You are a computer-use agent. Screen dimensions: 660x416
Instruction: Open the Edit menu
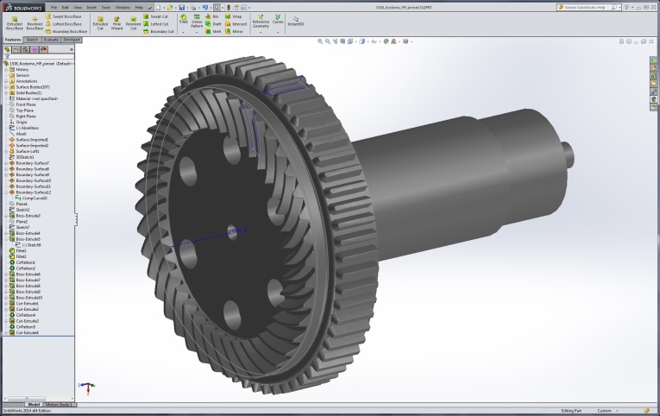[x=66, y=8]
